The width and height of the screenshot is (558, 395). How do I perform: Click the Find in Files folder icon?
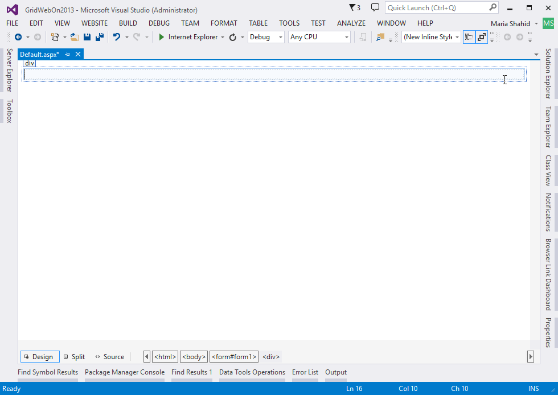(380, 37)
